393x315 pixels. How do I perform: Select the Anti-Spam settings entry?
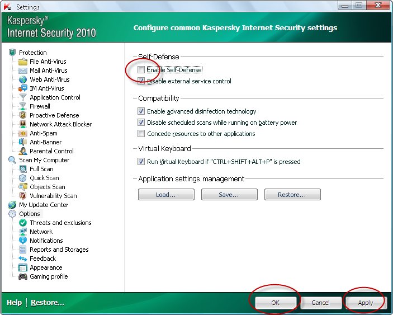(x=44, y=133)
